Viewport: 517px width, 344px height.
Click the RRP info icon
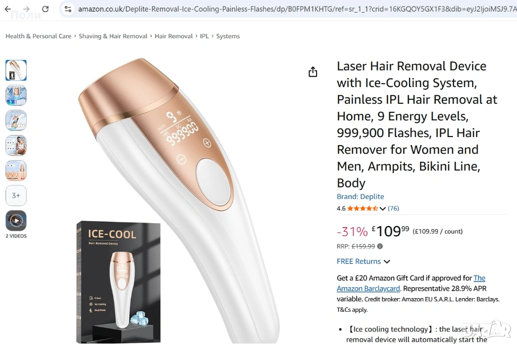coord(380,246)
